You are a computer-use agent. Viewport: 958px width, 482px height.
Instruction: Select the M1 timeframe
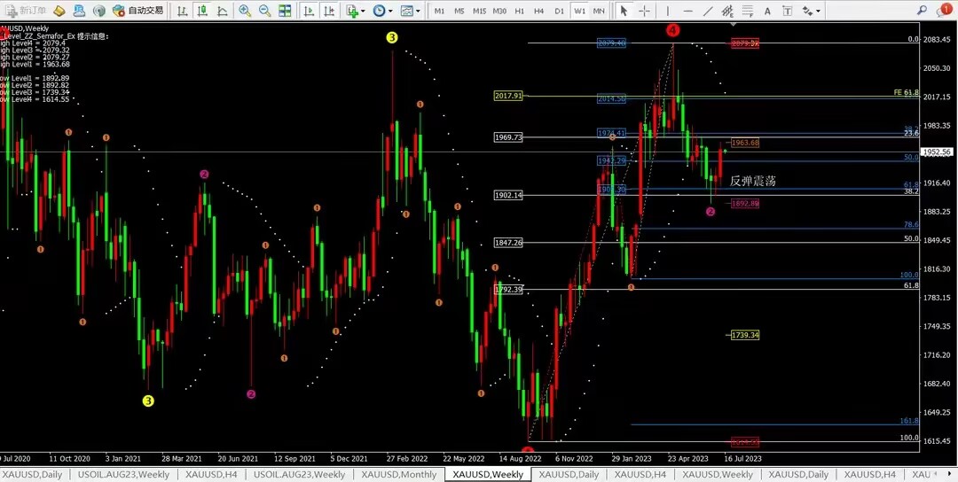pyautogui.click(x=439, y=11)
